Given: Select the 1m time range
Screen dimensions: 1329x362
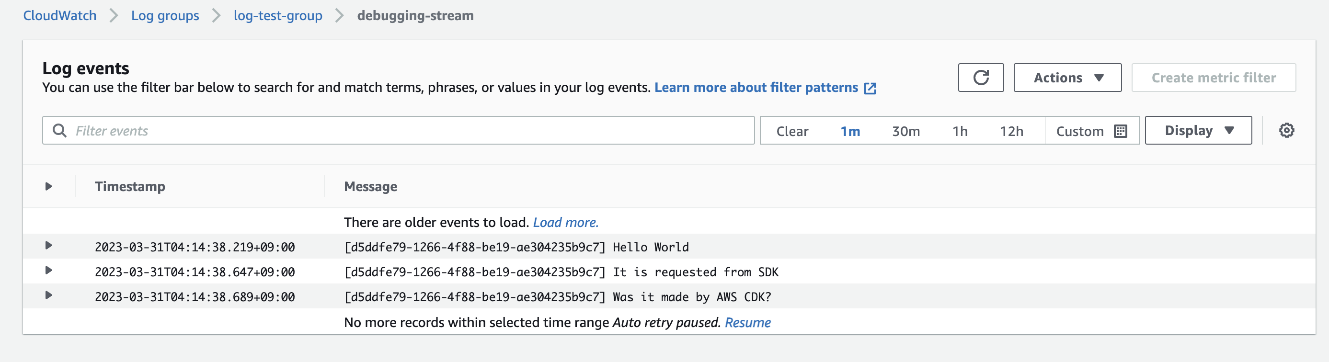Looking at the screenshot, I should click(x=850, y=132).
